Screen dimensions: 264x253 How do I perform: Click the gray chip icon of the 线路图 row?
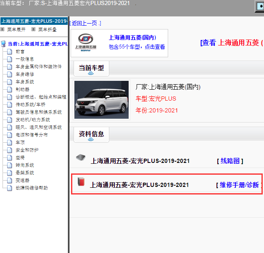81,157
